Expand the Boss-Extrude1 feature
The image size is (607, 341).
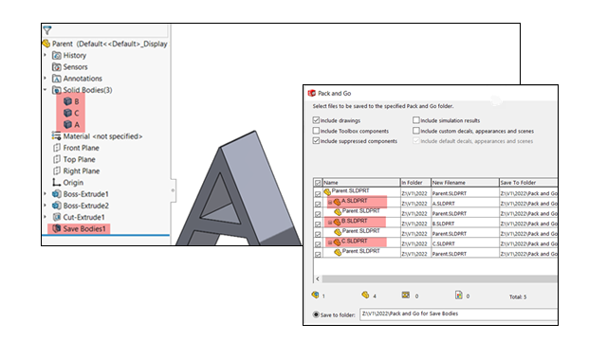click(45, 193)
